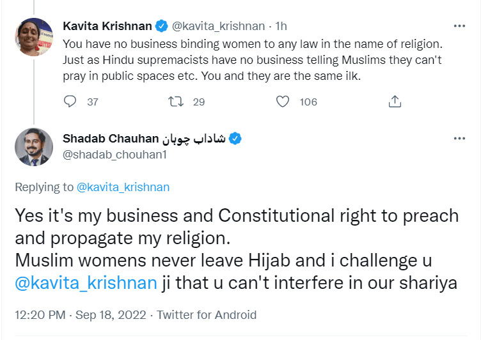Open Kavita Krishnan display name link
Viewport: 481px width, 340px height.
point(107,26)
